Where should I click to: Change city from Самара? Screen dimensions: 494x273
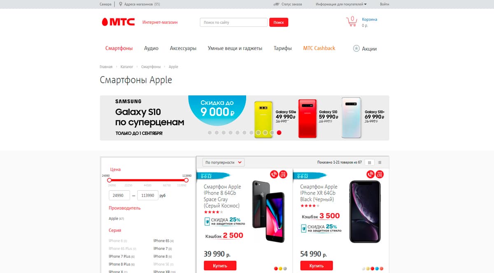click(x=105, y=4)
